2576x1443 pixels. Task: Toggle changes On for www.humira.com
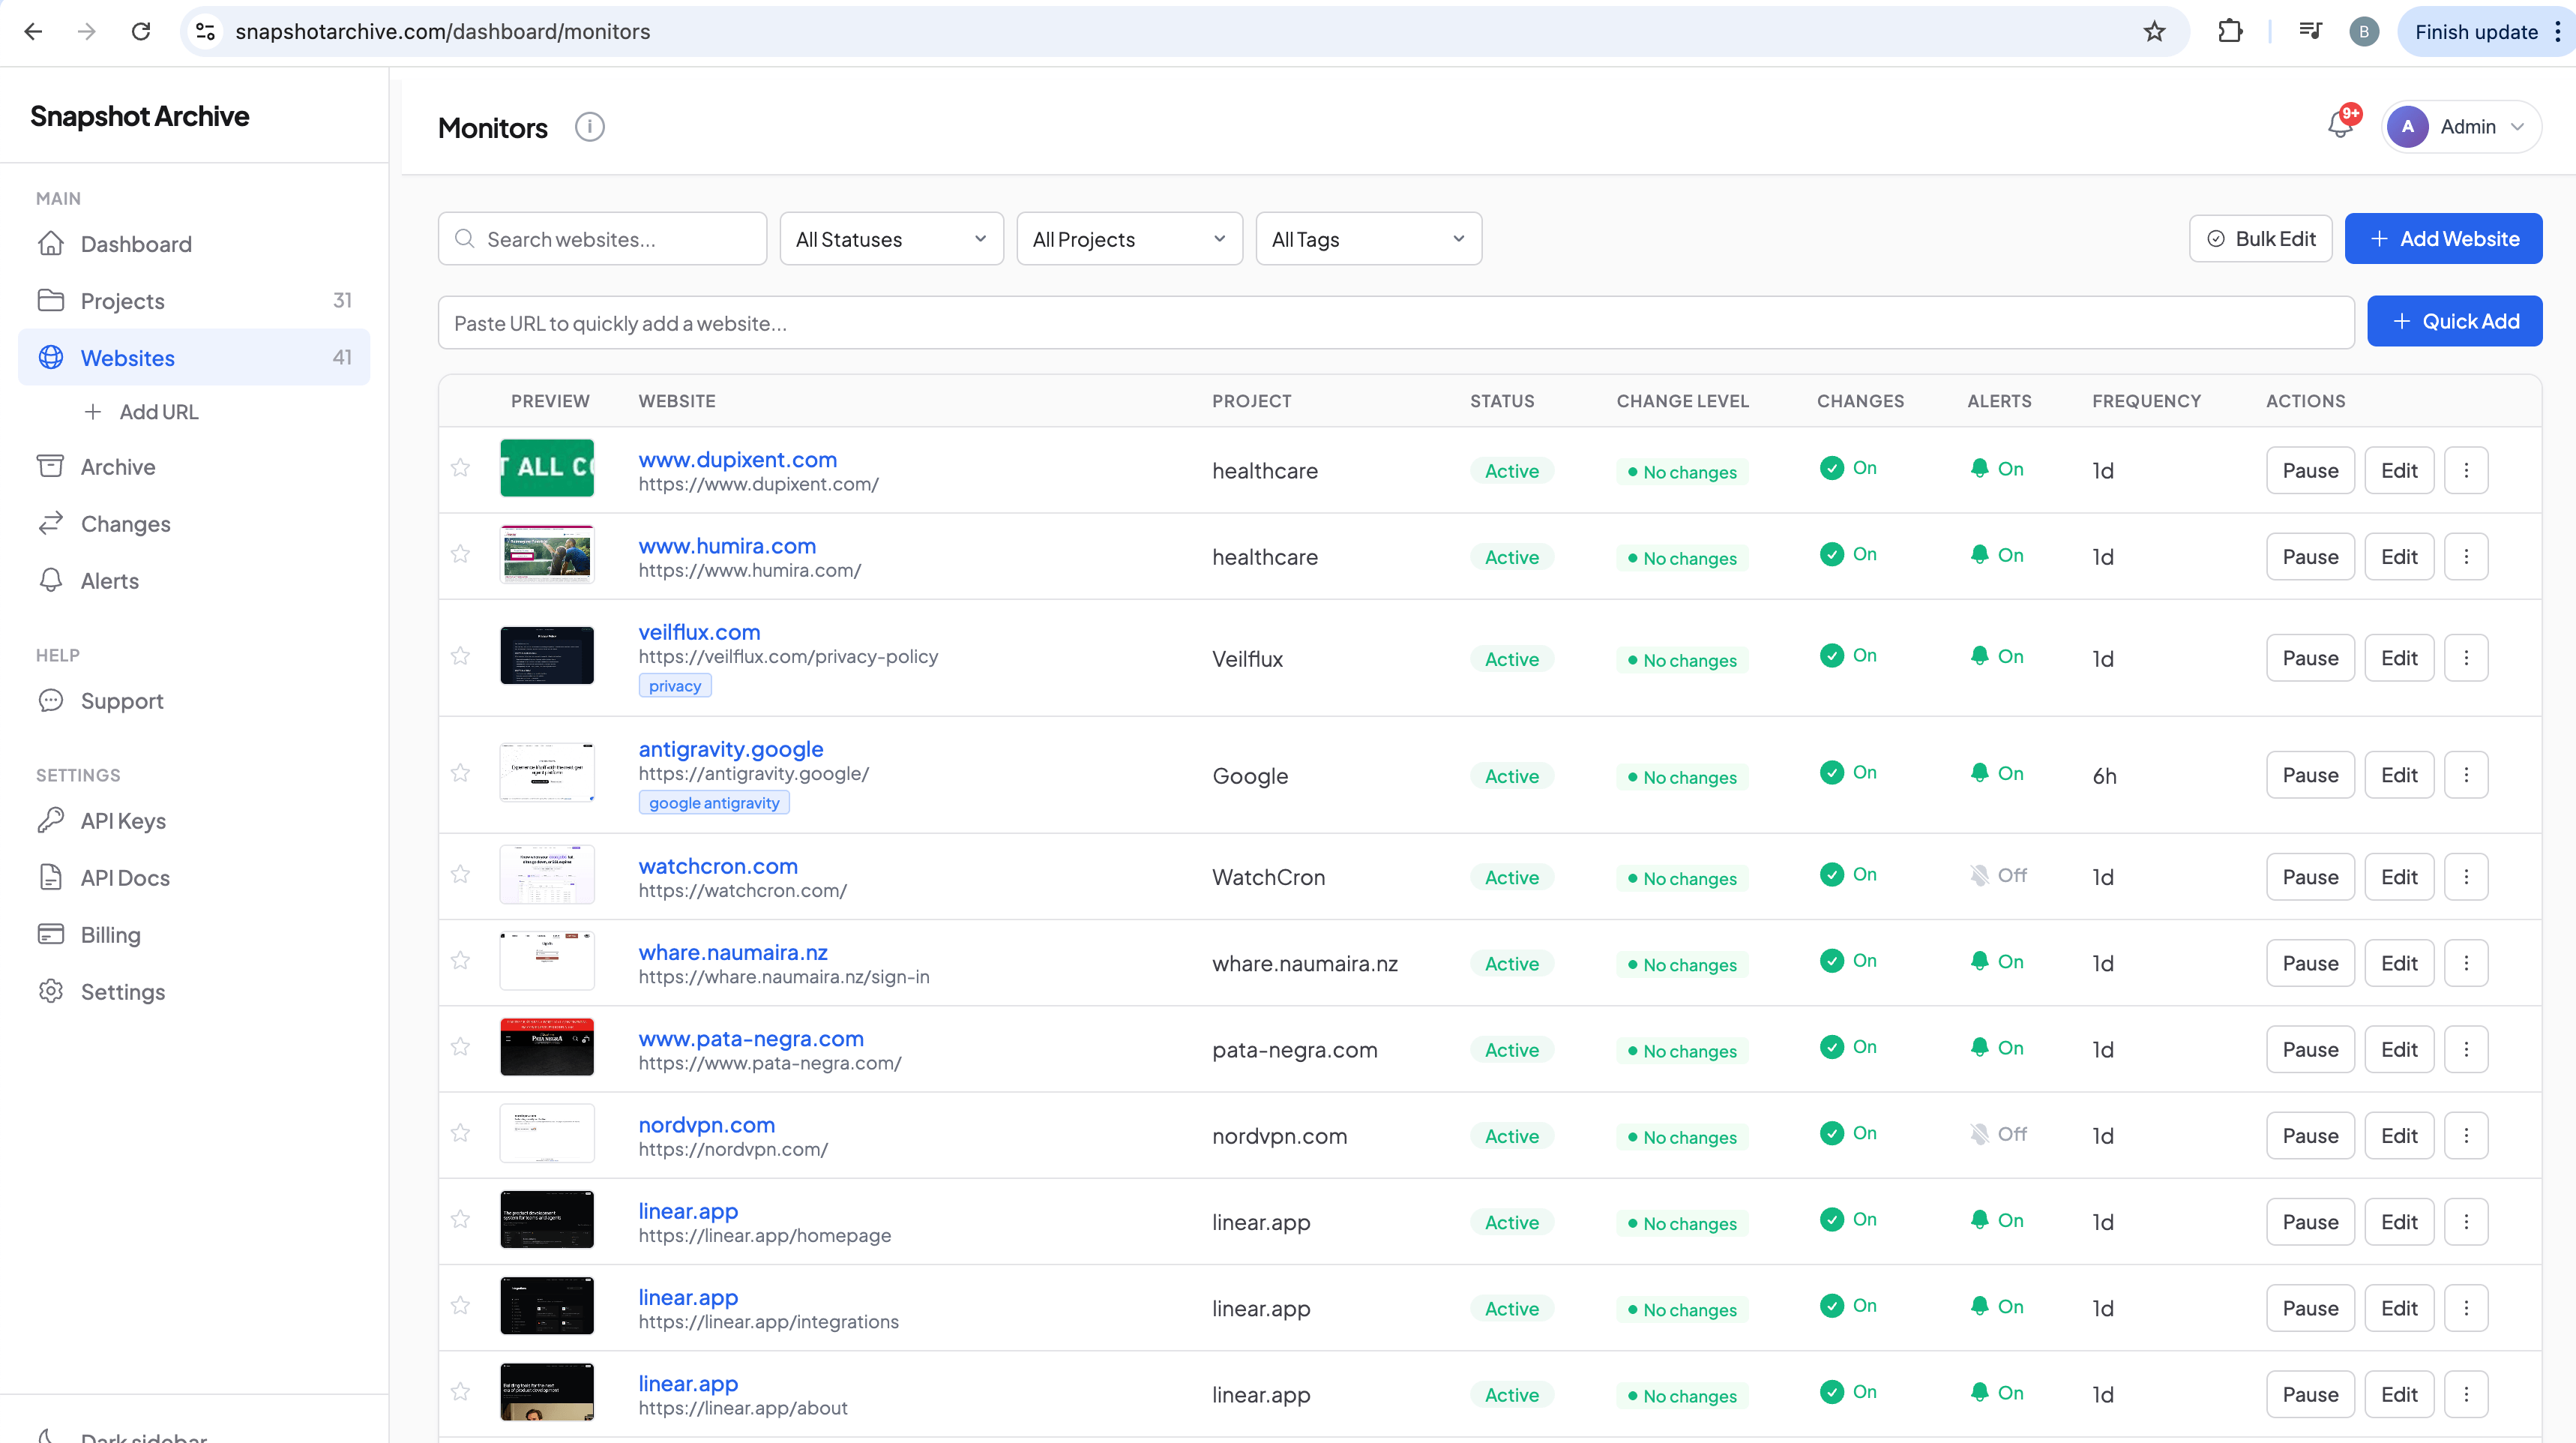(x=1848, y=554)
